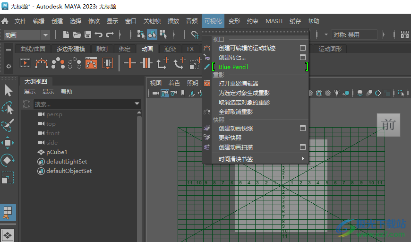This screenshot has height=242, width=411.
Task: Open the ghost editor shelf icon
Action: coord(91,63)
